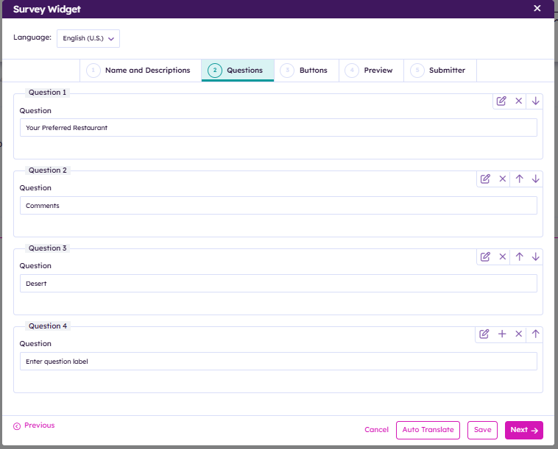The height and width of the screenshot is (449, 558).
Task: Click the empty Enter question label field
Action: click(x=278, y=362)
